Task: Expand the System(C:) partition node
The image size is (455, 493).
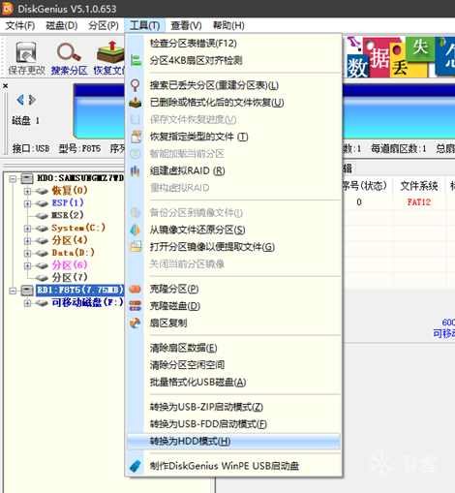Action: click(x=27, y=229)
